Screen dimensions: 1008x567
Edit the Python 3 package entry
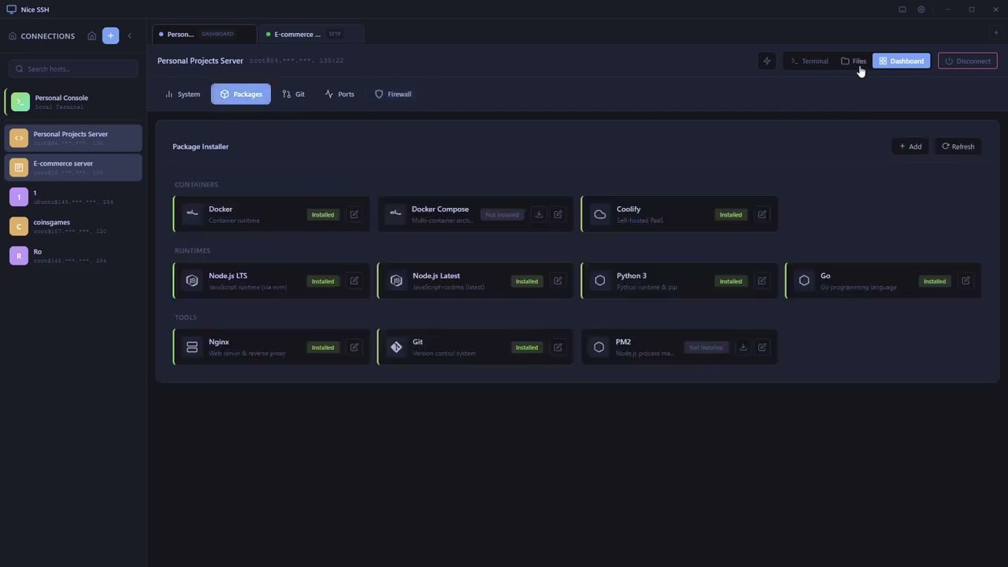(762, 281)
